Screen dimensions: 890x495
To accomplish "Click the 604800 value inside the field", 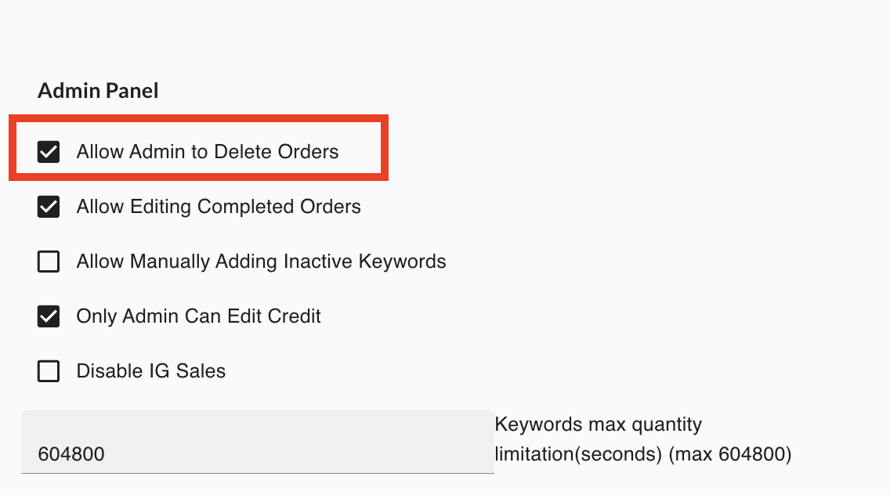I will coord(71,454).
